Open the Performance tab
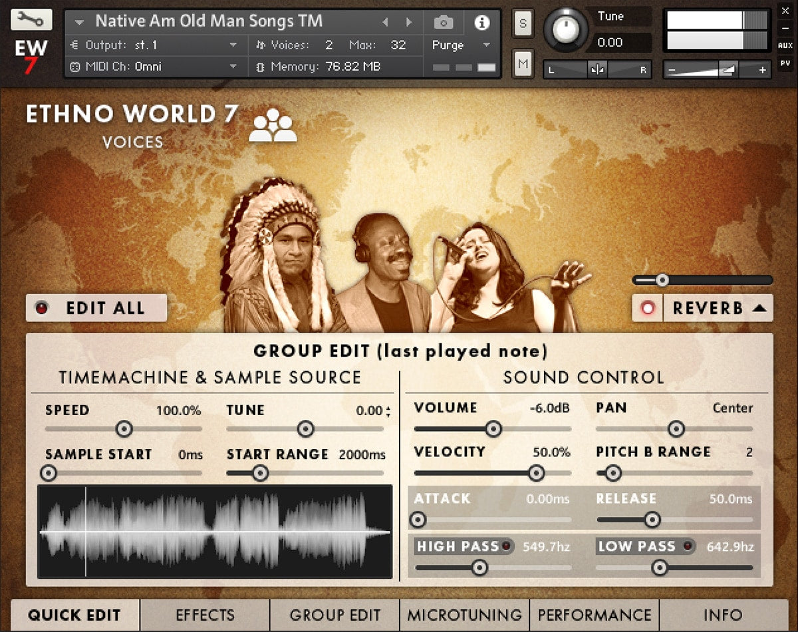Screen dimensions: 798x632 pos(595,615)
